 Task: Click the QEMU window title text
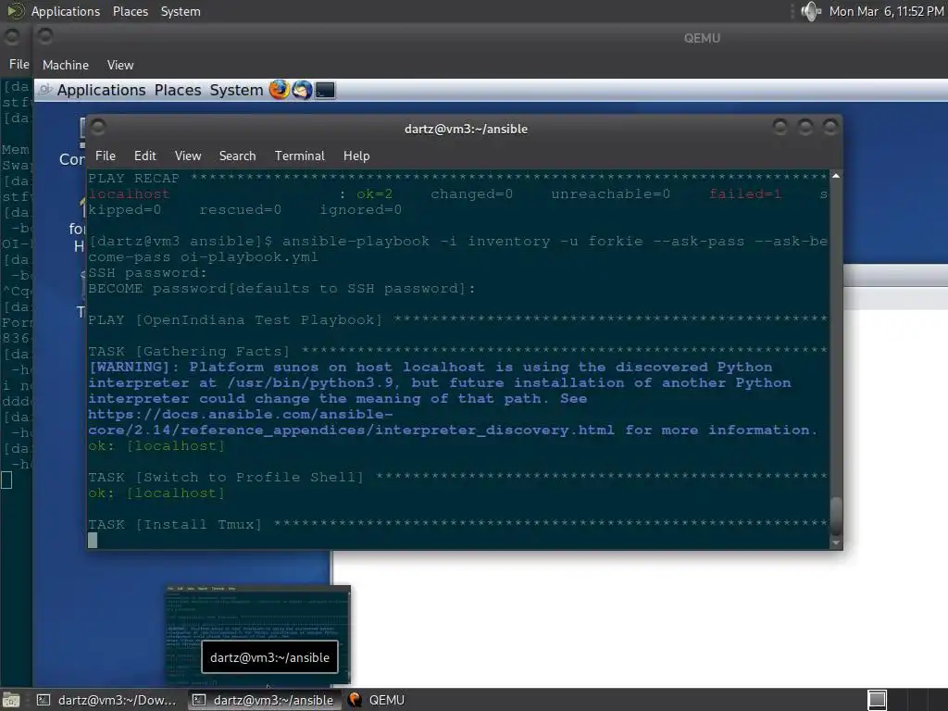click(x=702, y=38)
